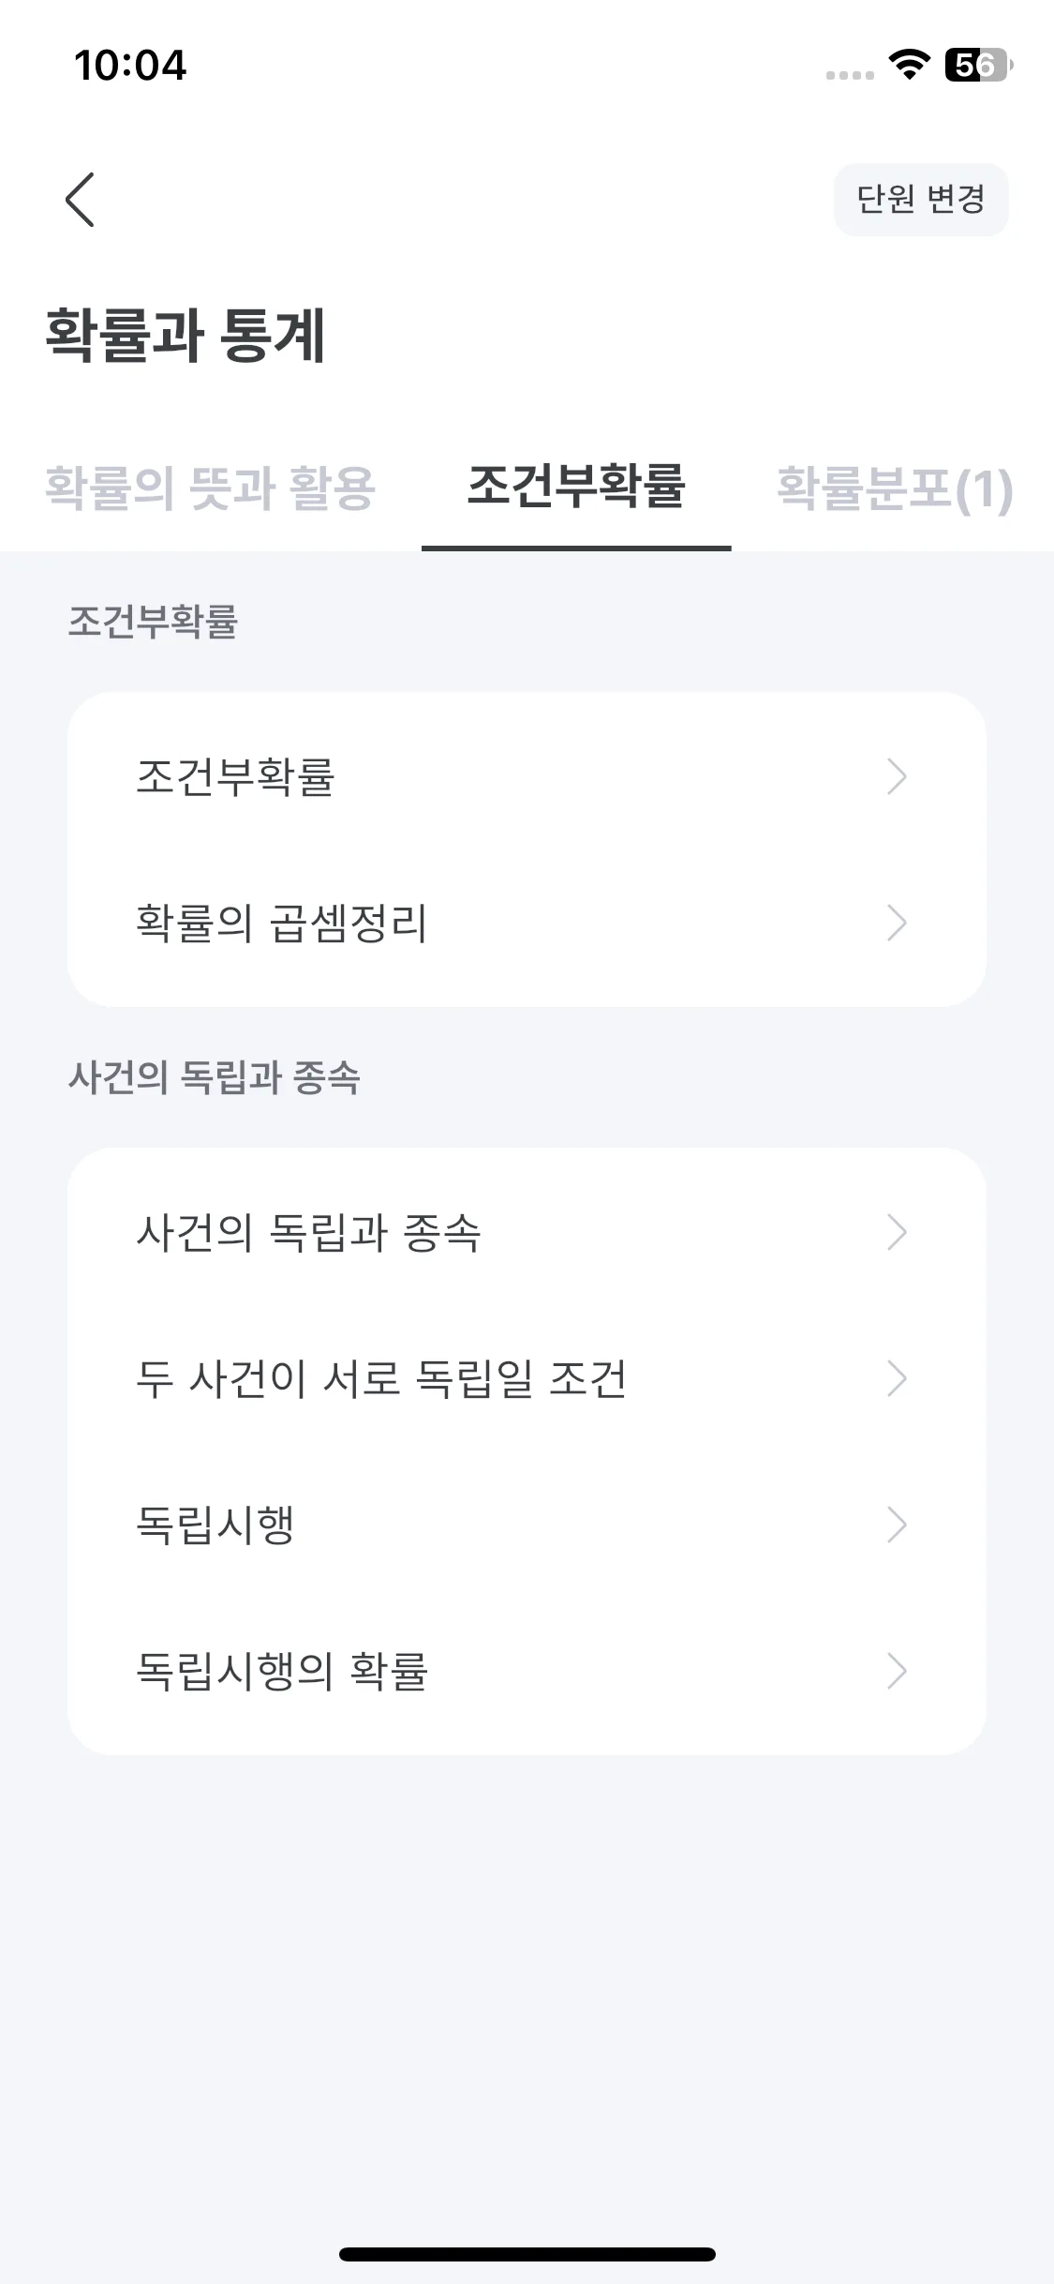Click the chevron beside 독립시행의 확률
1054x2284 pixels.
coord(897,1671)
